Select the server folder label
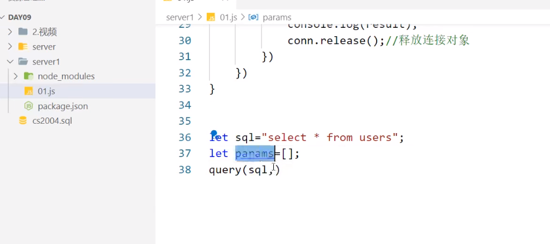Screen dimensions: 550x244 [44, 46]
